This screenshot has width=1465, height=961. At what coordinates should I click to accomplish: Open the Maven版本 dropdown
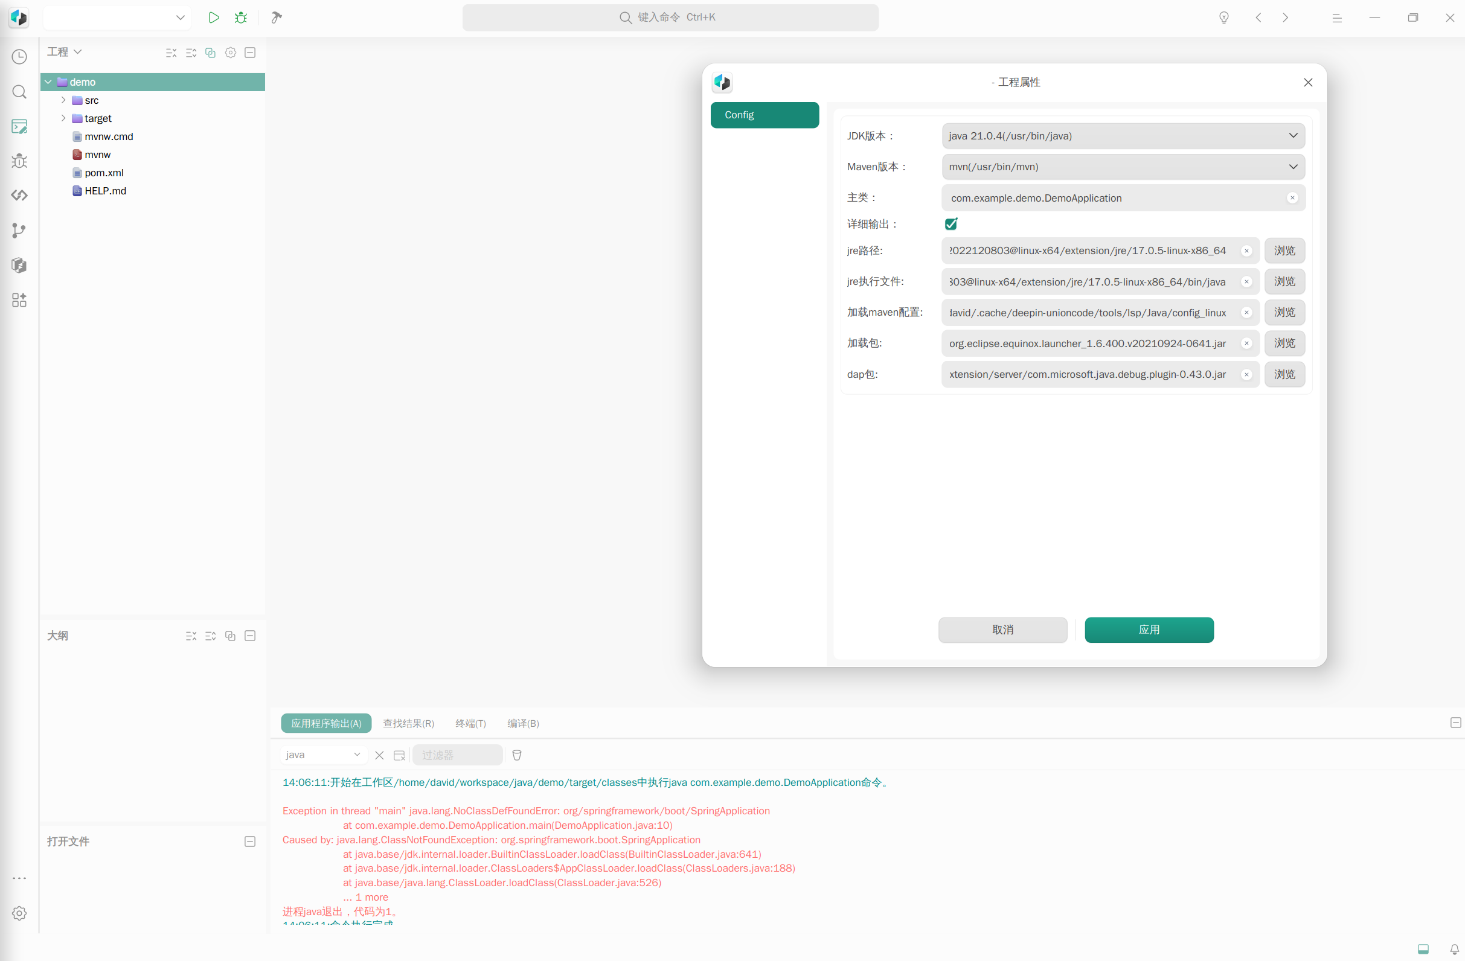pyautogui.click(x=1123, y=167)
